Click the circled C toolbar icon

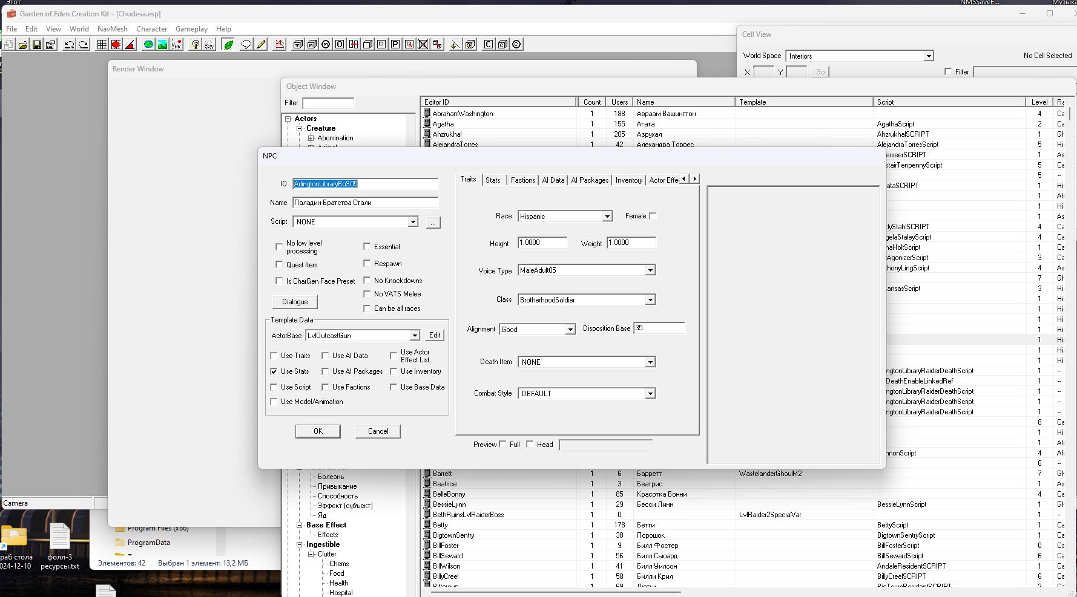click(516, 44)
